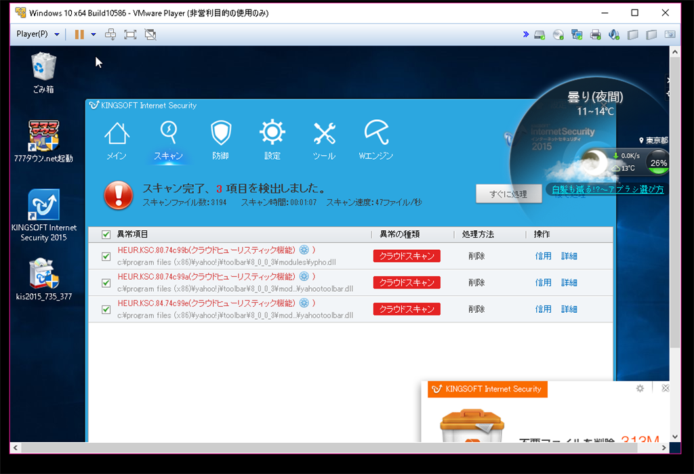Click 信用 for the ypho.dll row
This screenshot has height=474, width=694.
click(x=543, y=256)
